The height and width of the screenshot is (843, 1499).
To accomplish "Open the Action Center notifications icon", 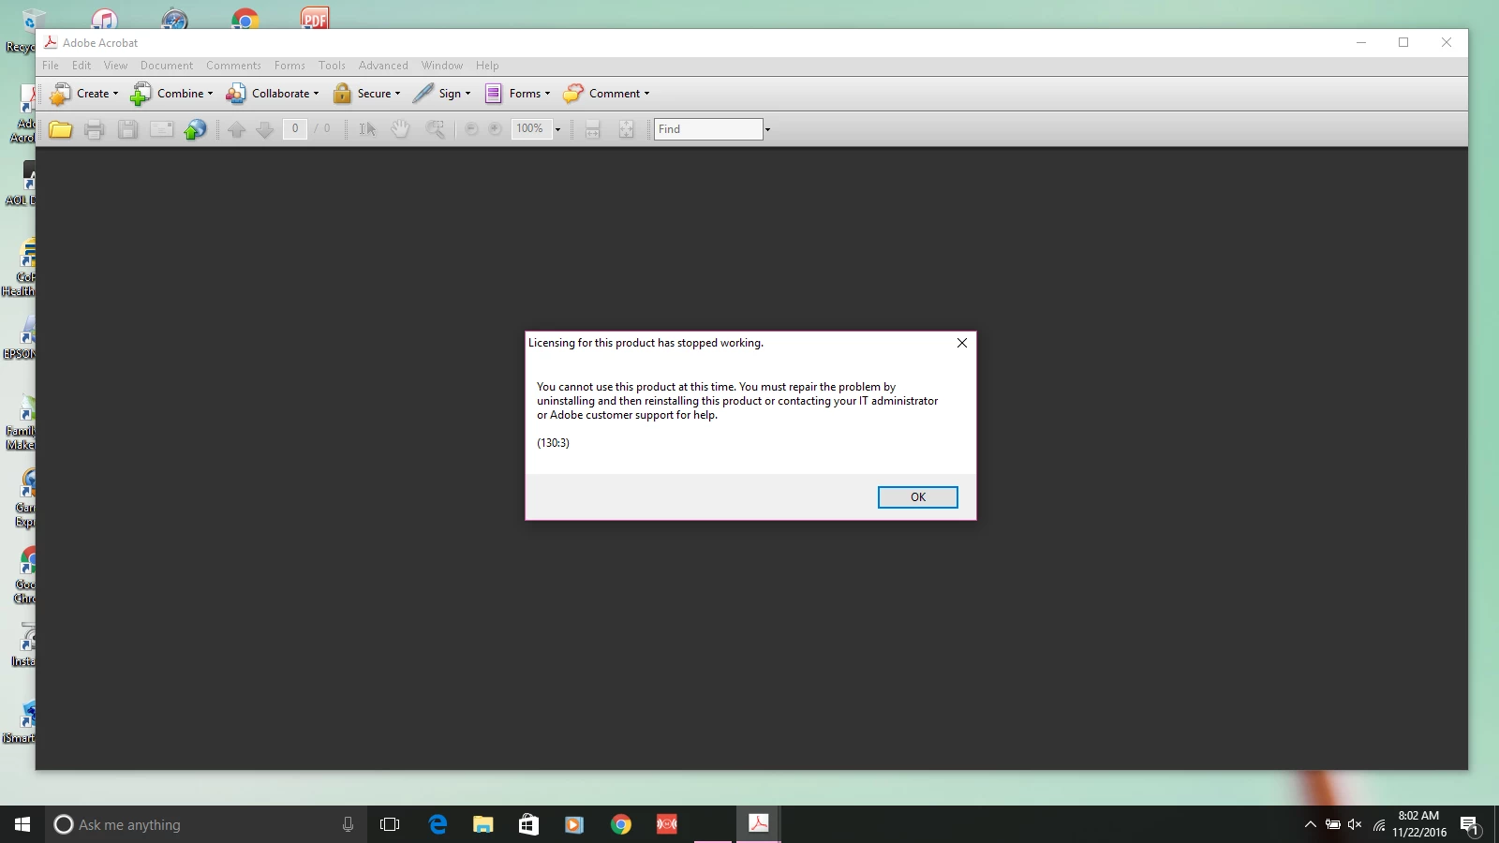I will [x=1470, y=825].
